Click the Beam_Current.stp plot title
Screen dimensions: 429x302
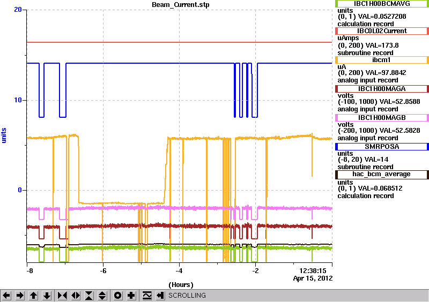point(181,5)
